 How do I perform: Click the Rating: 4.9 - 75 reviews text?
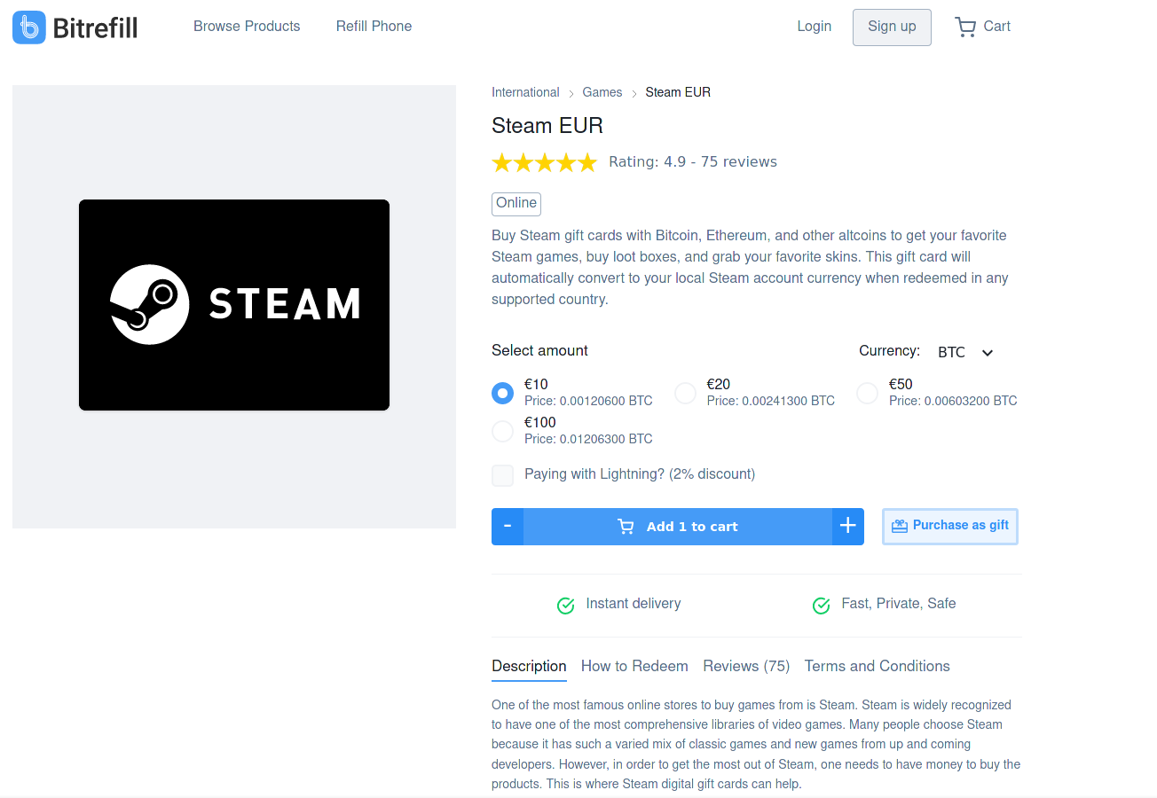point(693,162)
